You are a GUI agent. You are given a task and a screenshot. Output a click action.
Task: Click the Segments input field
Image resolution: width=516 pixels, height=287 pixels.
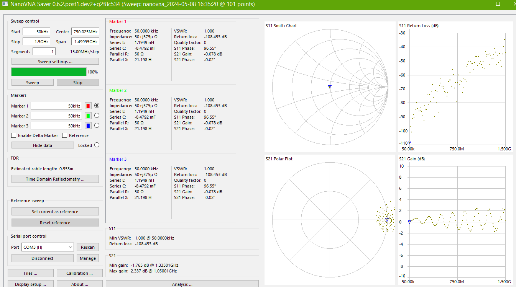pos(44,51)
